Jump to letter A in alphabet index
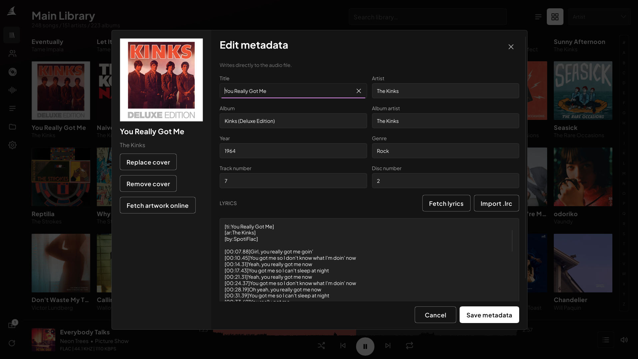Viewport: 638px width, 359px height. [x=624, y=53]
